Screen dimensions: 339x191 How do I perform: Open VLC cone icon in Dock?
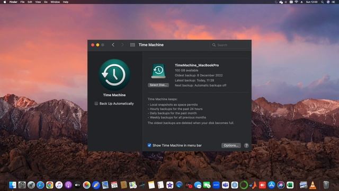pyautogui.click(x=313, y=185)
